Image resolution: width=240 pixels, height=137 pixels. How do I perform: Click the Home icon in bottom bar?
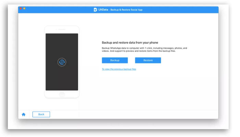(24, 114)
